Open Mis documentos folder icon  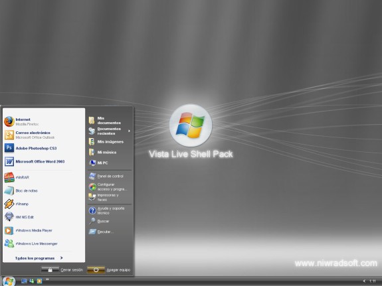(x=92, y=120)
